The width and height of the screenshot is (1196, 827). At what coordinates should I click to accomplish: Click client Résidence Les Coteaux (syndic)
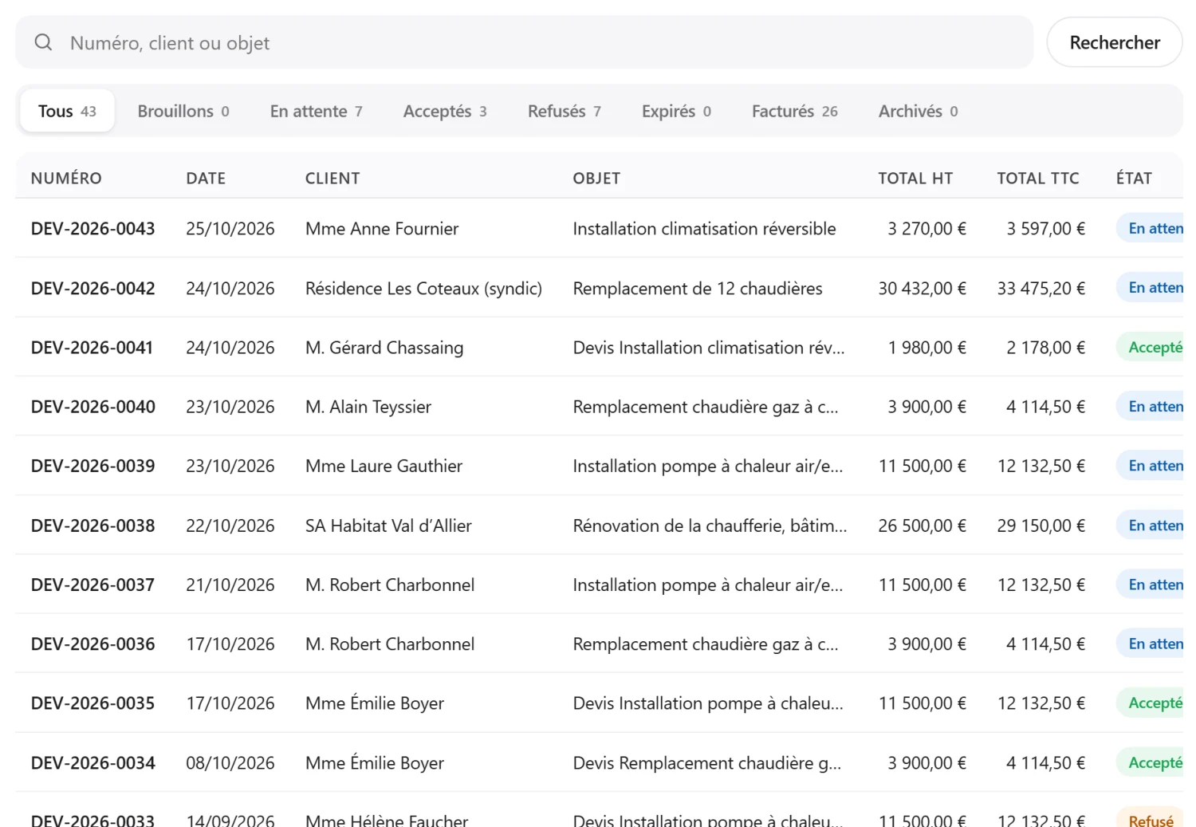coord(423,289)
